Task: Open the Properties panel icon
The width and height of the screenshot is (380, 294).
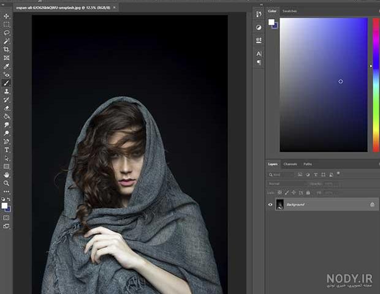Action: click(x=259, y=40)
